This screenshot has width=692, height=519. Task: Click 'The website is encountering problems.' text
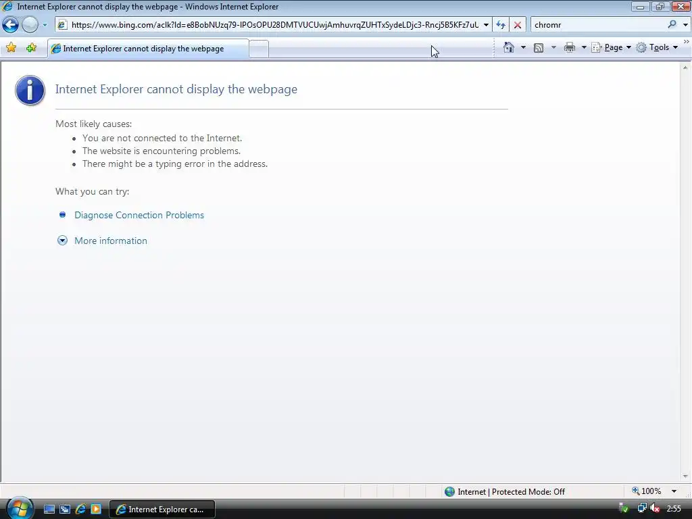click(162, 151)
